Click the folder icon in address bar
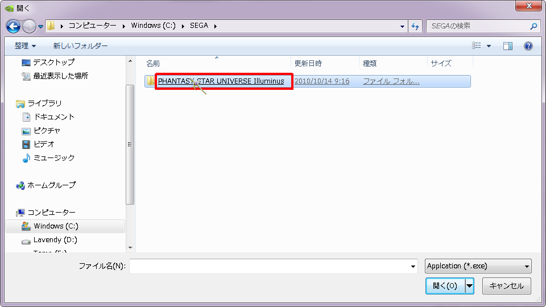Screen dimensions: 546x307 point(51,26)
